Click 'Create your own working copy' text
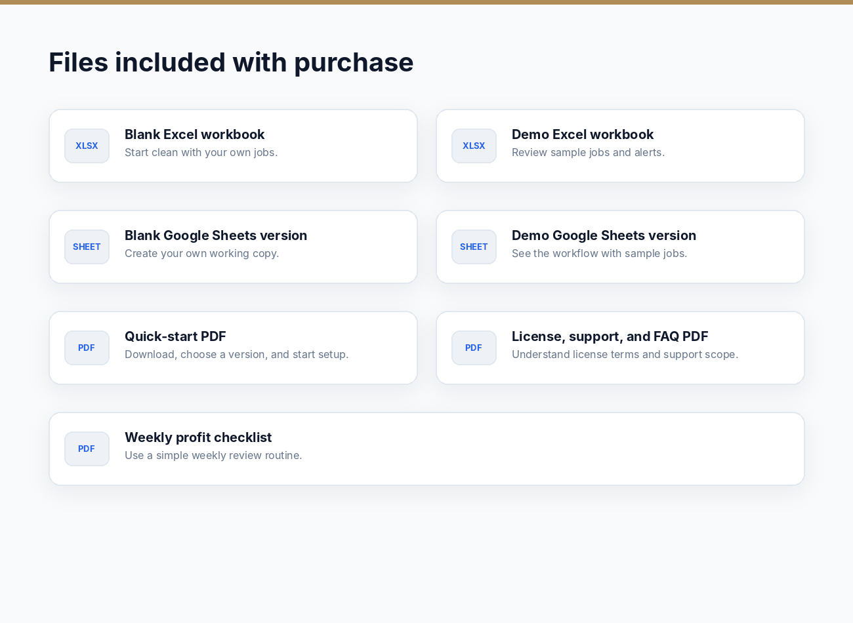This screenshot has width=853, height=623. tap(201, 253)
